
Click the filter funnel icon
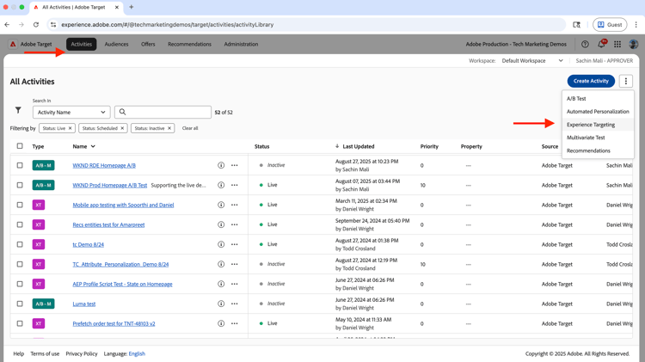point(18,111)
